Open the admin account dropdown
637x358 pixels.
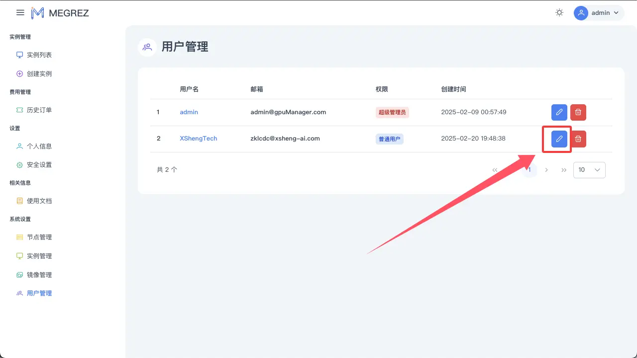(599, 13)
